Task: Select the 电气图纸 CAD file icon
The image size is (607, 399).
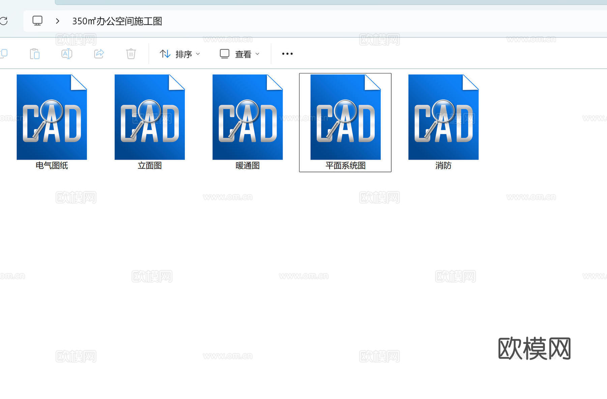Action: (52, 117)
